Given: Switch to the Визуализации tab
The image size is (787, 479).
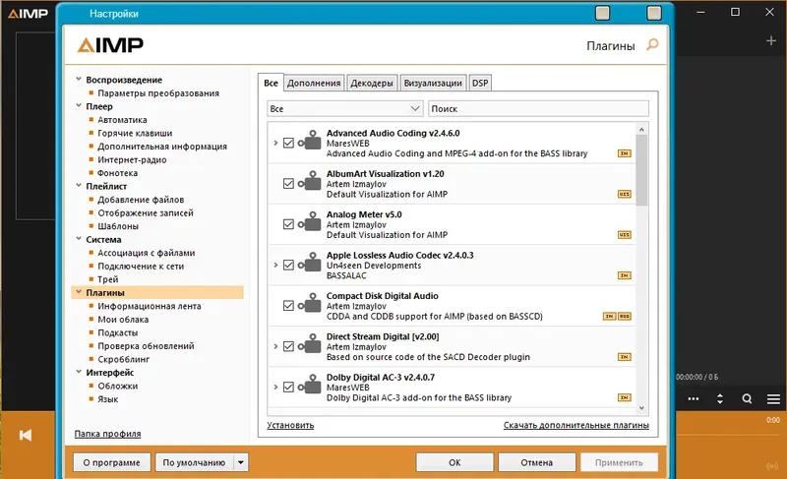Looking at the screenshot, I should tap(433, 84).
